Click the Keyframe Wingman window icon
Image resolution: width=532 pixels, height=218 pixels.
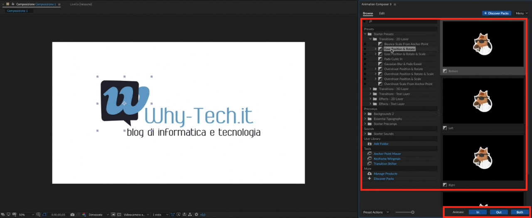369,159
